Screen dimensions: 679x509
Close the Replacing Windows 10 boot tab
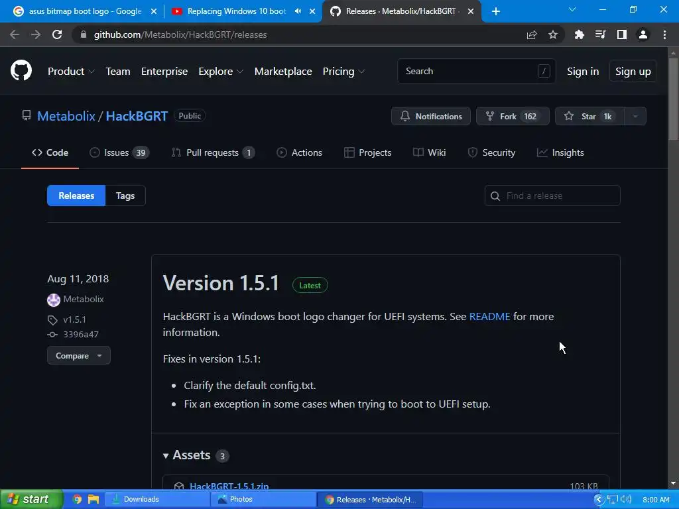point(313,11)
